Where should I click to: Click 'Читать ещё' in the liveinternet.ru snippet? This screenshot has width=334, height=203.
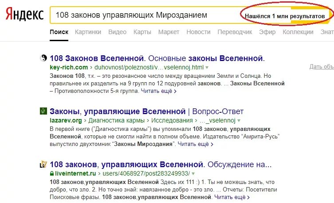pyautogui.click(x=232, y=197)
